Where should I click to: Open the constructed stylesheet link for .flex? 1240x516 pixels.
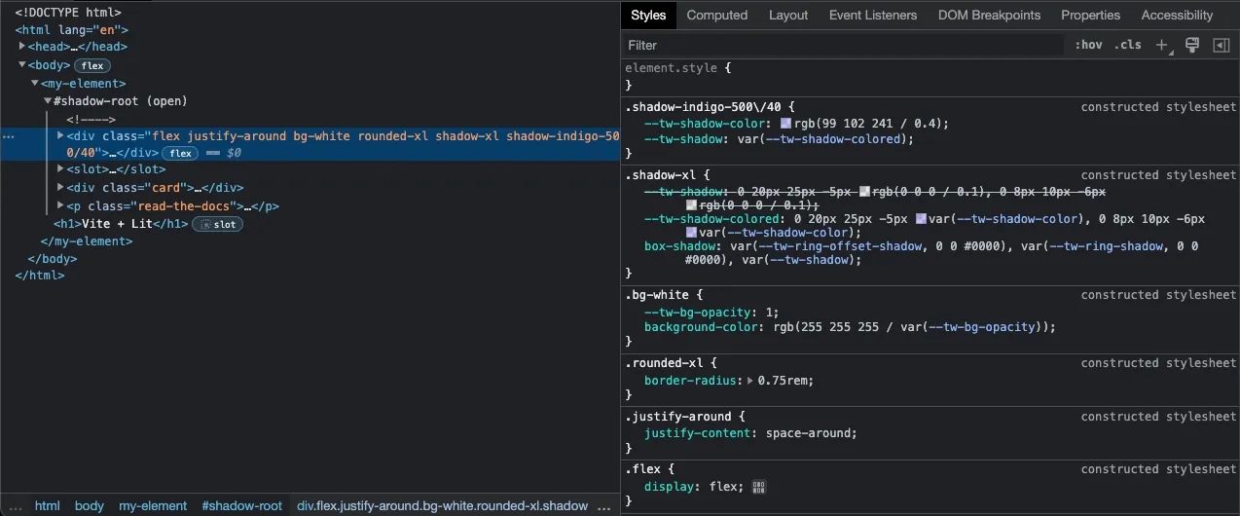[x=1158, y=469]
